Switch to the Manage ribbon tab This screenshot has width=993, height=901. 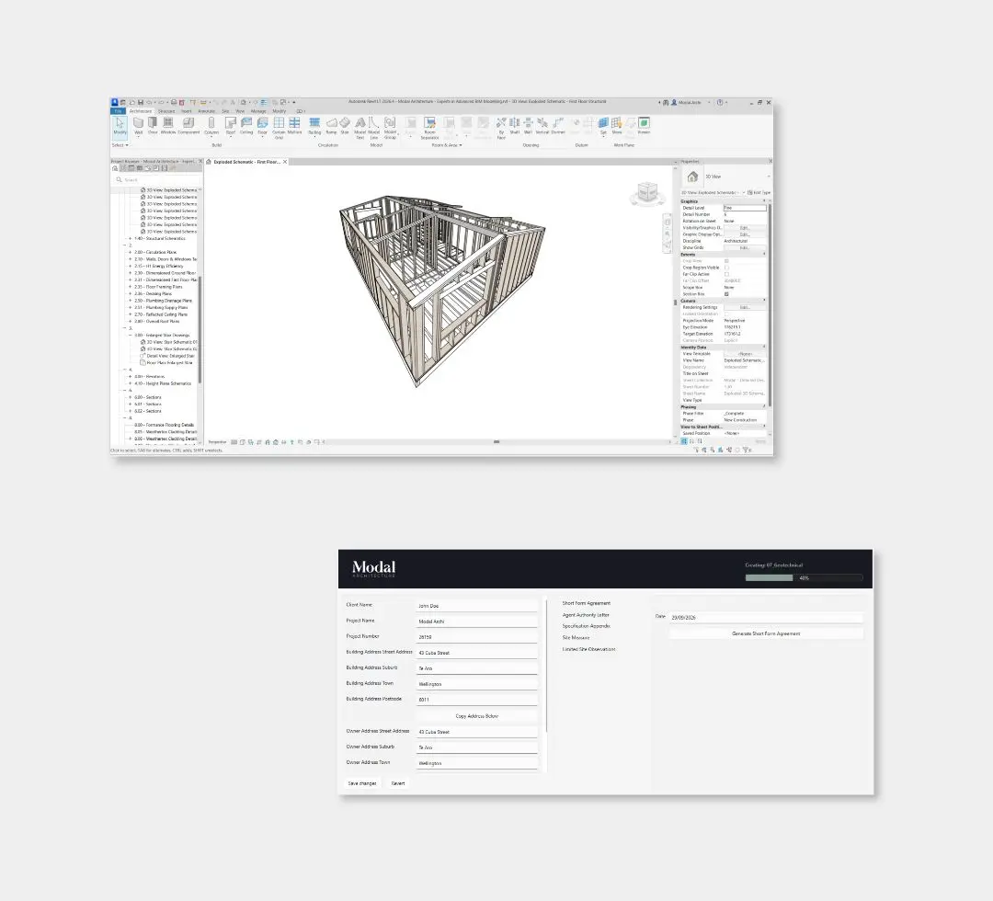pos(258,111)
